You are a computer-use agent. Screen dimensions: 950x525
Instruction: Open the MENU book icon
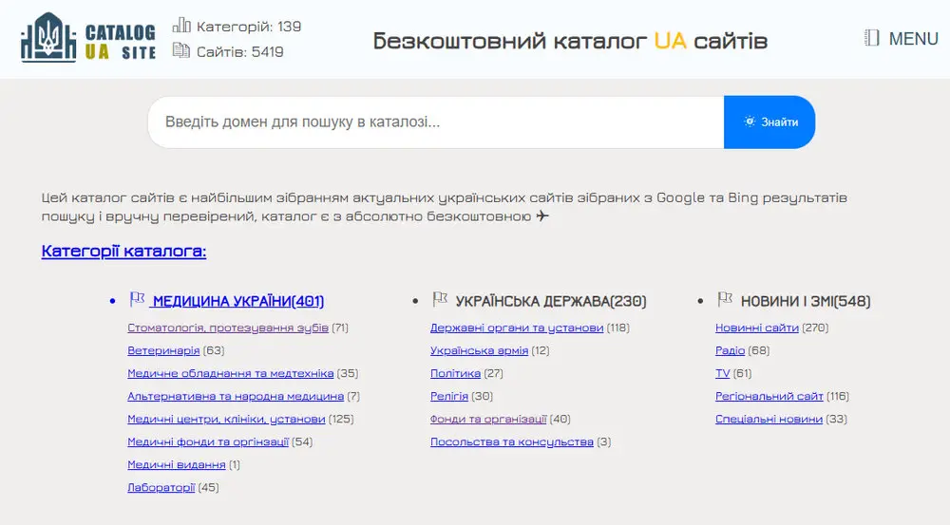click(x=871, y=38)
